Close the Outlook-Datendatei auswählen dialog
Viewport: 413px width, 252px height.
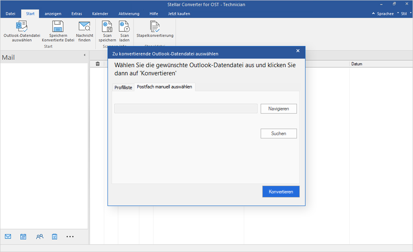click(298, 51)
